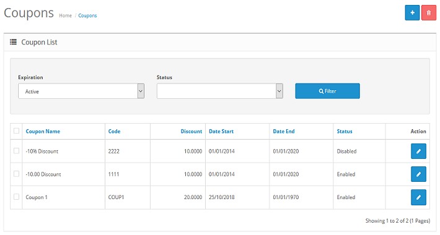Edit the Coupon 1 entry

coord(418,197)
